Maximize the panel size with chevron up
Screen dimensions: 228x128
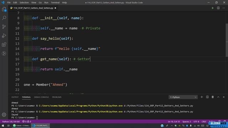218,97
